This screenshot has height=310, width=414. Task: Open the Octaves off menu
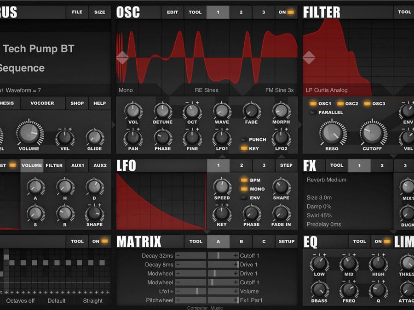[20, 300]
